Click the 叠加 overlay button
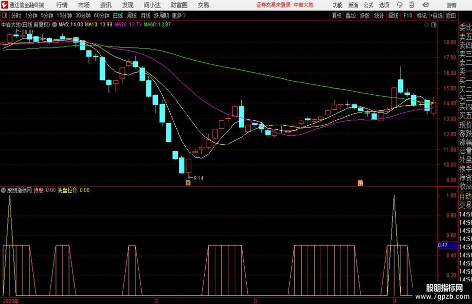The width and height of the screenshot is (472, 304). coord(351,15)
